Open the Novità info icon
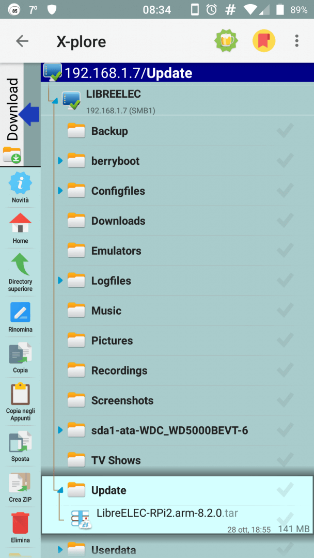The image size is (314, 558). [20, 184]
